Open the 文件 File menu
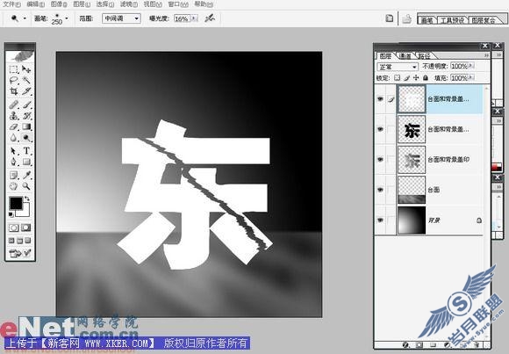509x354 pixels. tap(12, 4)
